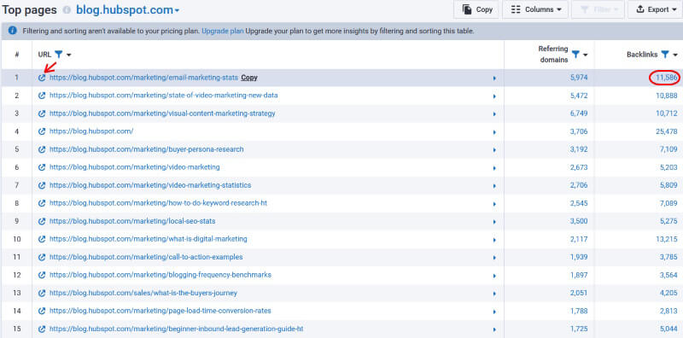Image resolution: width=683 pixels, height=338 pixels.
Task: Open external link icon for blogging-frequency-benchmarks row
Action: 42,275
